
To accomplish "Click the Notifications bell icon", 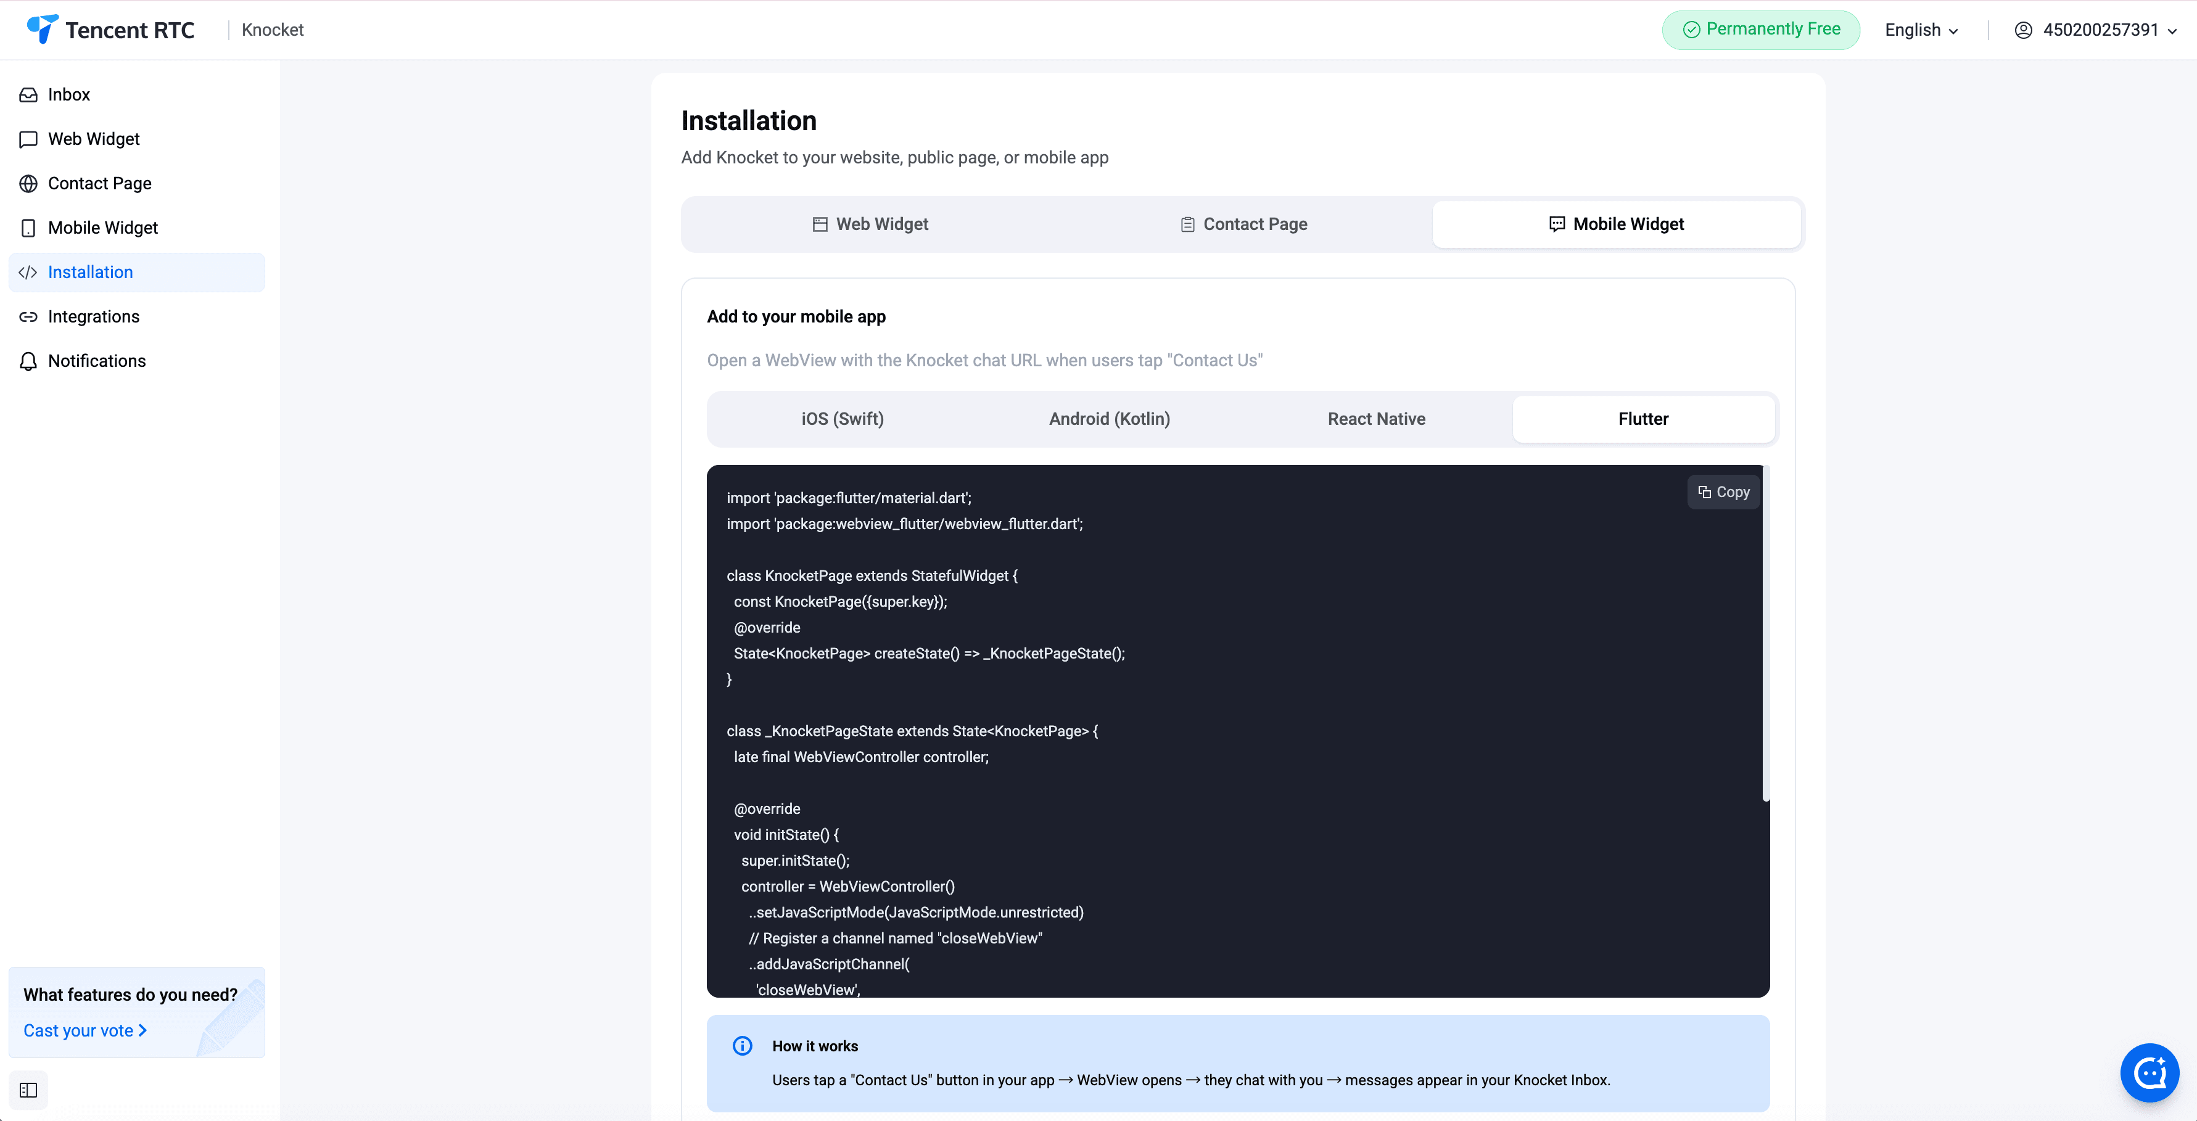I will coord(28,361).
